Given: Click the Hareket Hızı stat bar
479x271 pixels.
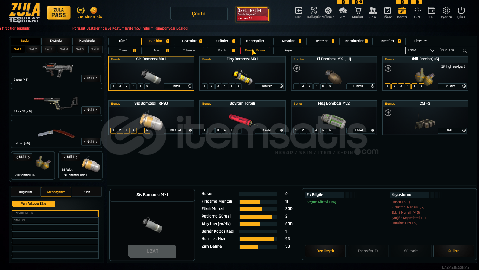Looking at the screenshot, I should [x=258, y=239].
